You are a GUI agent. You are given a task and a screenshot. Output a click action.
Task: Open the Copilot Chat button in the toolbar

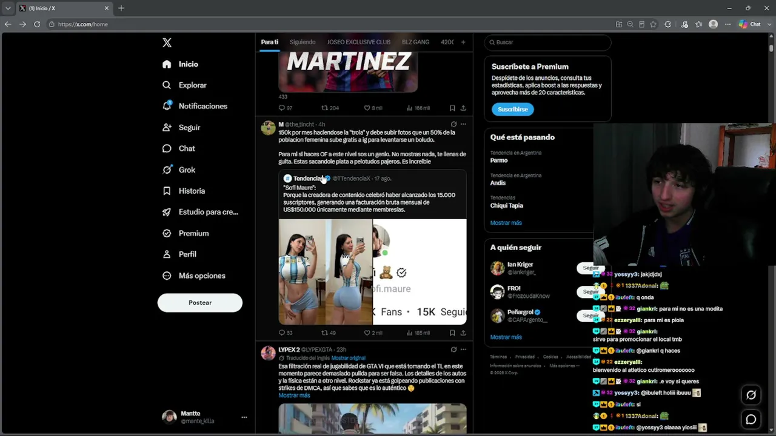pyautogui.click(x=750, y=24)
